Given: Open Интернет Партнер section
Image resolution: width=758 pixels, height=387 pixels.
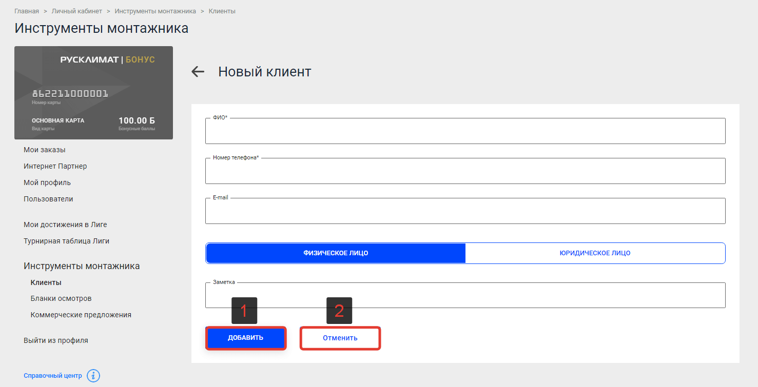Looking at the screenshot, I should (x=55, y=166).
